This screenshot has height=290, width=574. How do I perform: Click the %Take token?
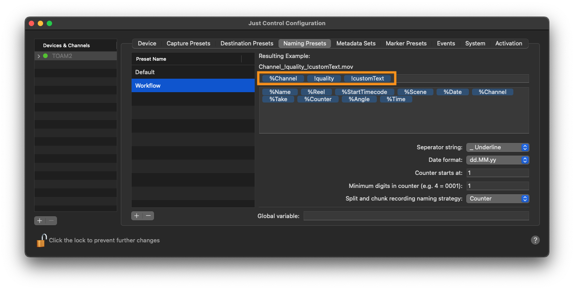point(278,99)
